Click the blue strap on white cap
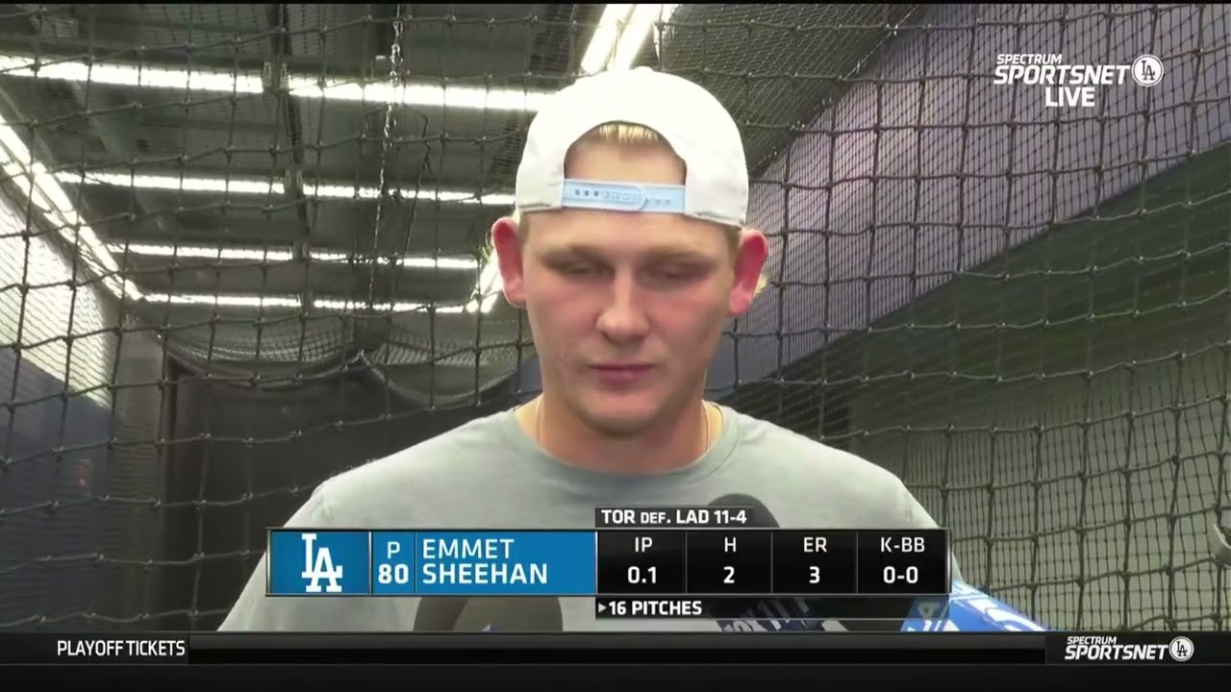1231x692 pixels. pyautogui.click(x=623, y=196)
